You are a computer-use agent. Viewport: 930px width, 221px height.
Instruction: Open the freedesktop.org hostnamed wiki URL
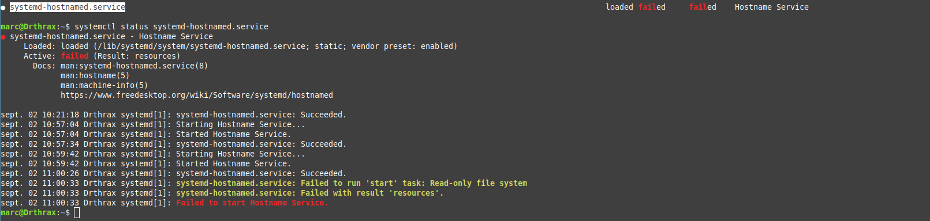(x=197, y=96)
